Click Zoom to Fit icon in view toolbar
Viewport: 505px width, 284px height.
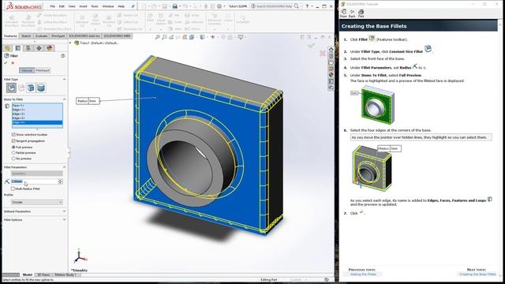(x=158, y=37)
